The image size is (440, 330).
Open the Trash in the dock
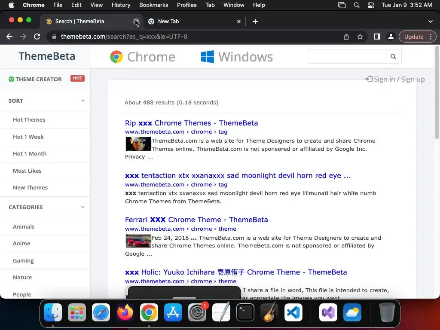click(x=387, y=312)
